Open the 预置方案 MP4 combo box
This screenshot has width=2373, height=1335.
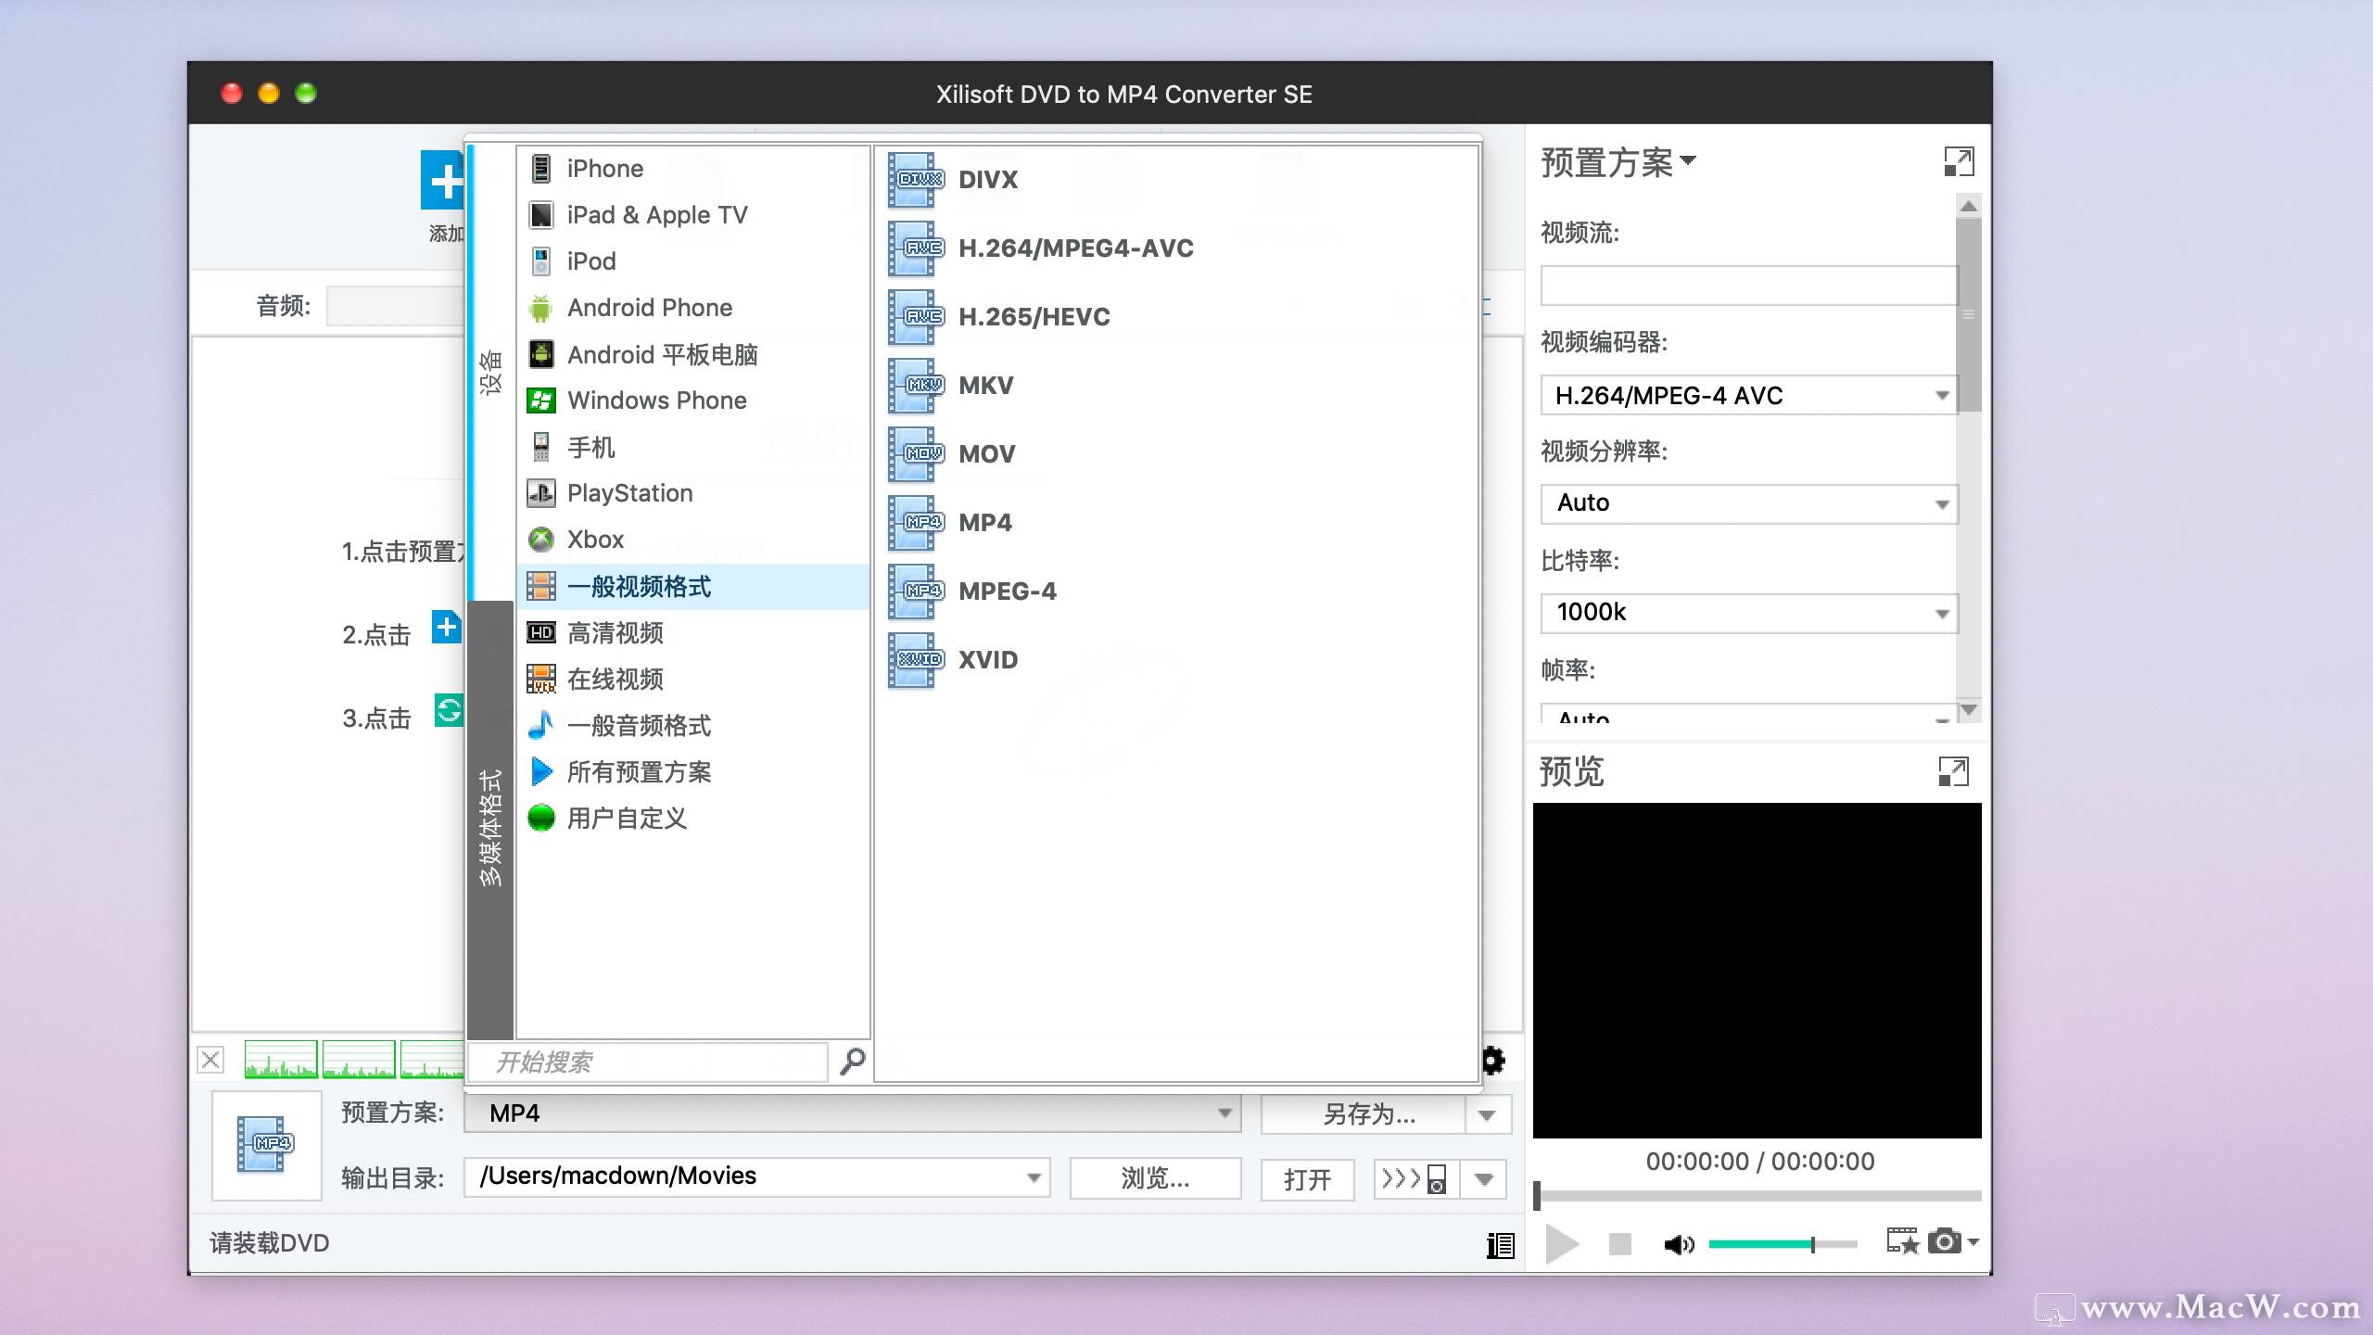point(853,1113)
